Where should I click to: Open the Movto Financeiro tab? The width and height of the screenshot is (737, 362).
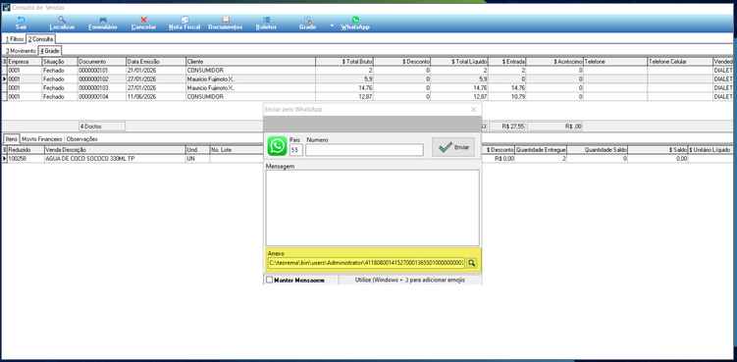point(42,139)
